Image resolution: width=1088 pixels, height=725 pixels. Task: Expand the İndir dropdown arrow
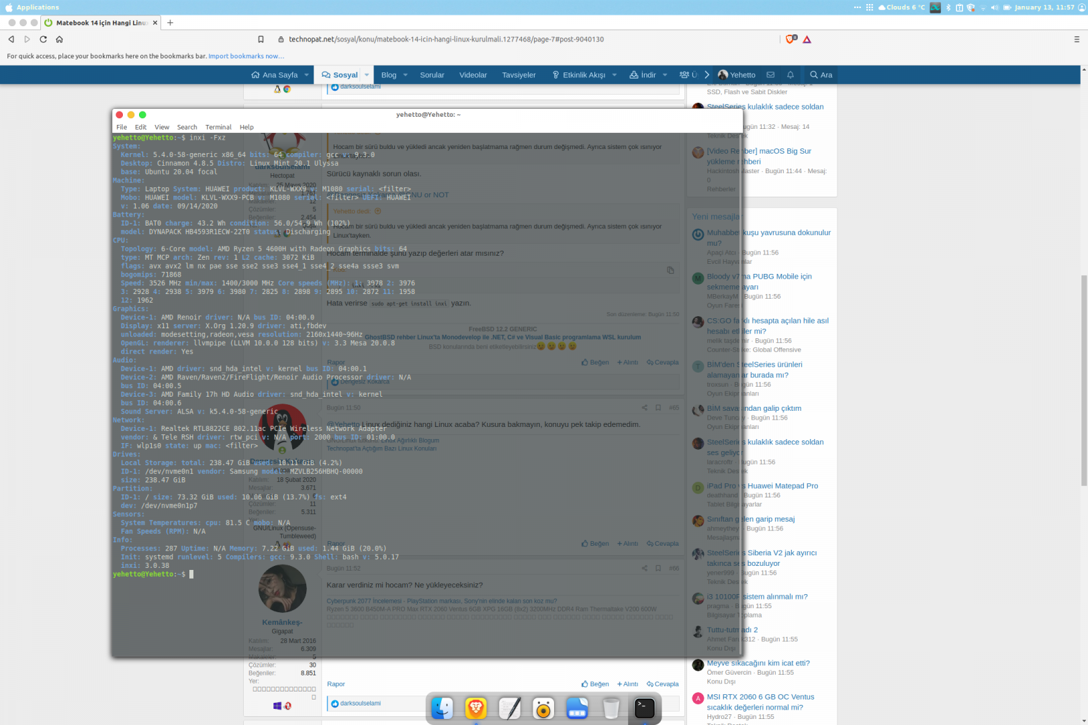click(x=665, y=75)
